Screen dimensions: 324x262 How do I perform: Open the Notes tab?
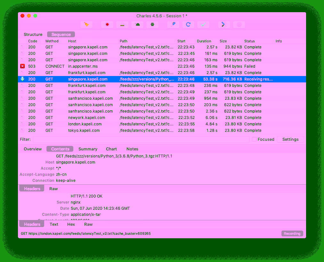132,149
